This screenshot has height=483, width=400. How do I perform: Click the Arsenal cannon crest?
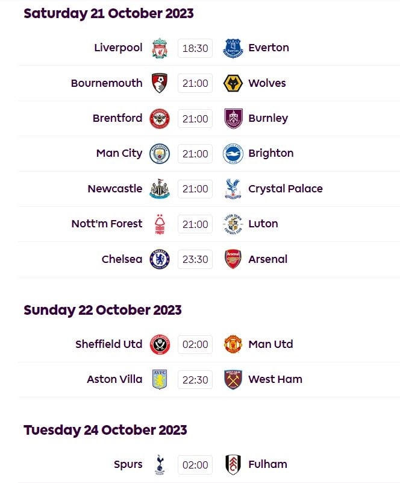pos(233,259)
